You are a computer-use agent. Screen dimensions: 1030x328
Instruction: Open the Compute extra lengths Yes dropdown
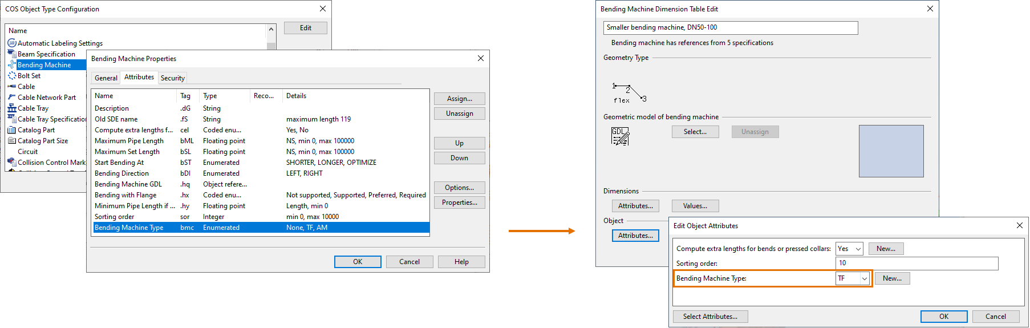tap(858, 249)
